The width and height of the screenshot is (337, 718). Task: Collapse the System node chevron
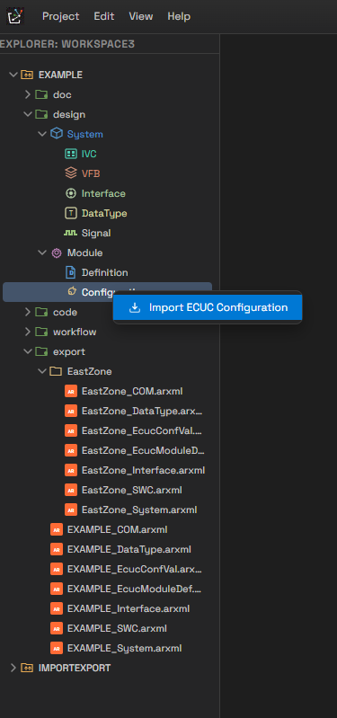(42, 134)
